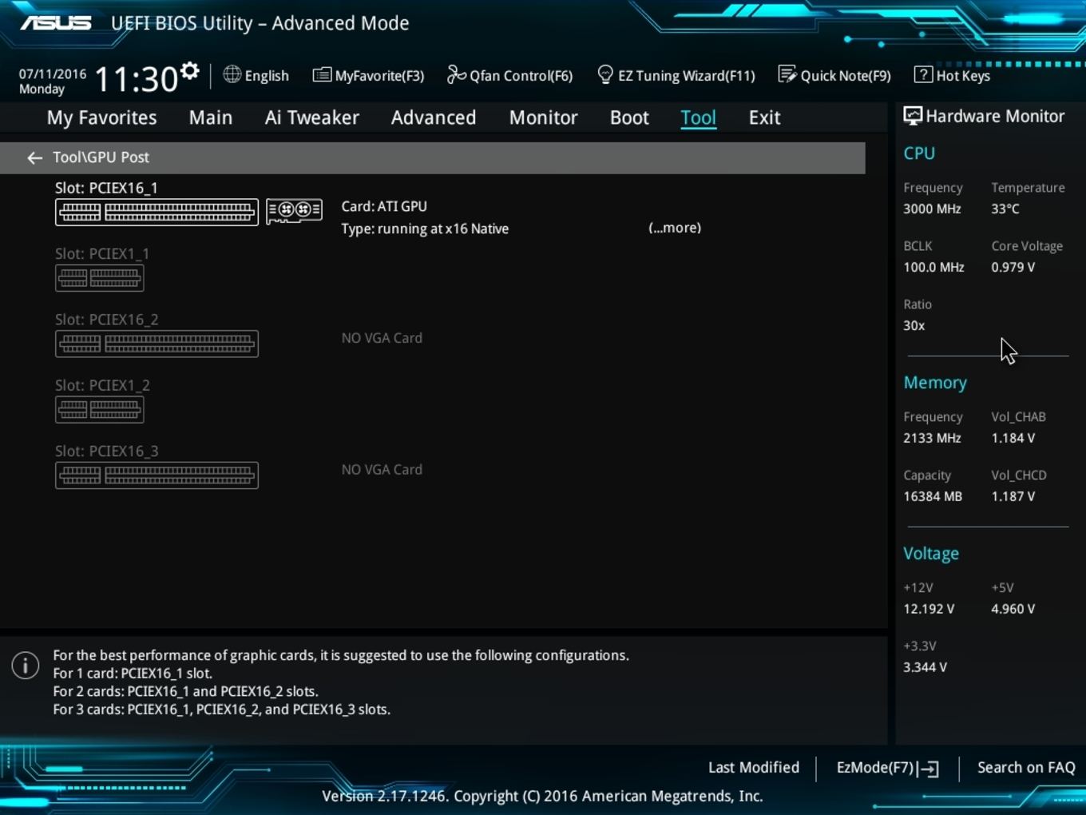This screenshot has height=815, width=1086.
Task: Open Quick Note(F9) label
Action: click(x=846, y=76)
